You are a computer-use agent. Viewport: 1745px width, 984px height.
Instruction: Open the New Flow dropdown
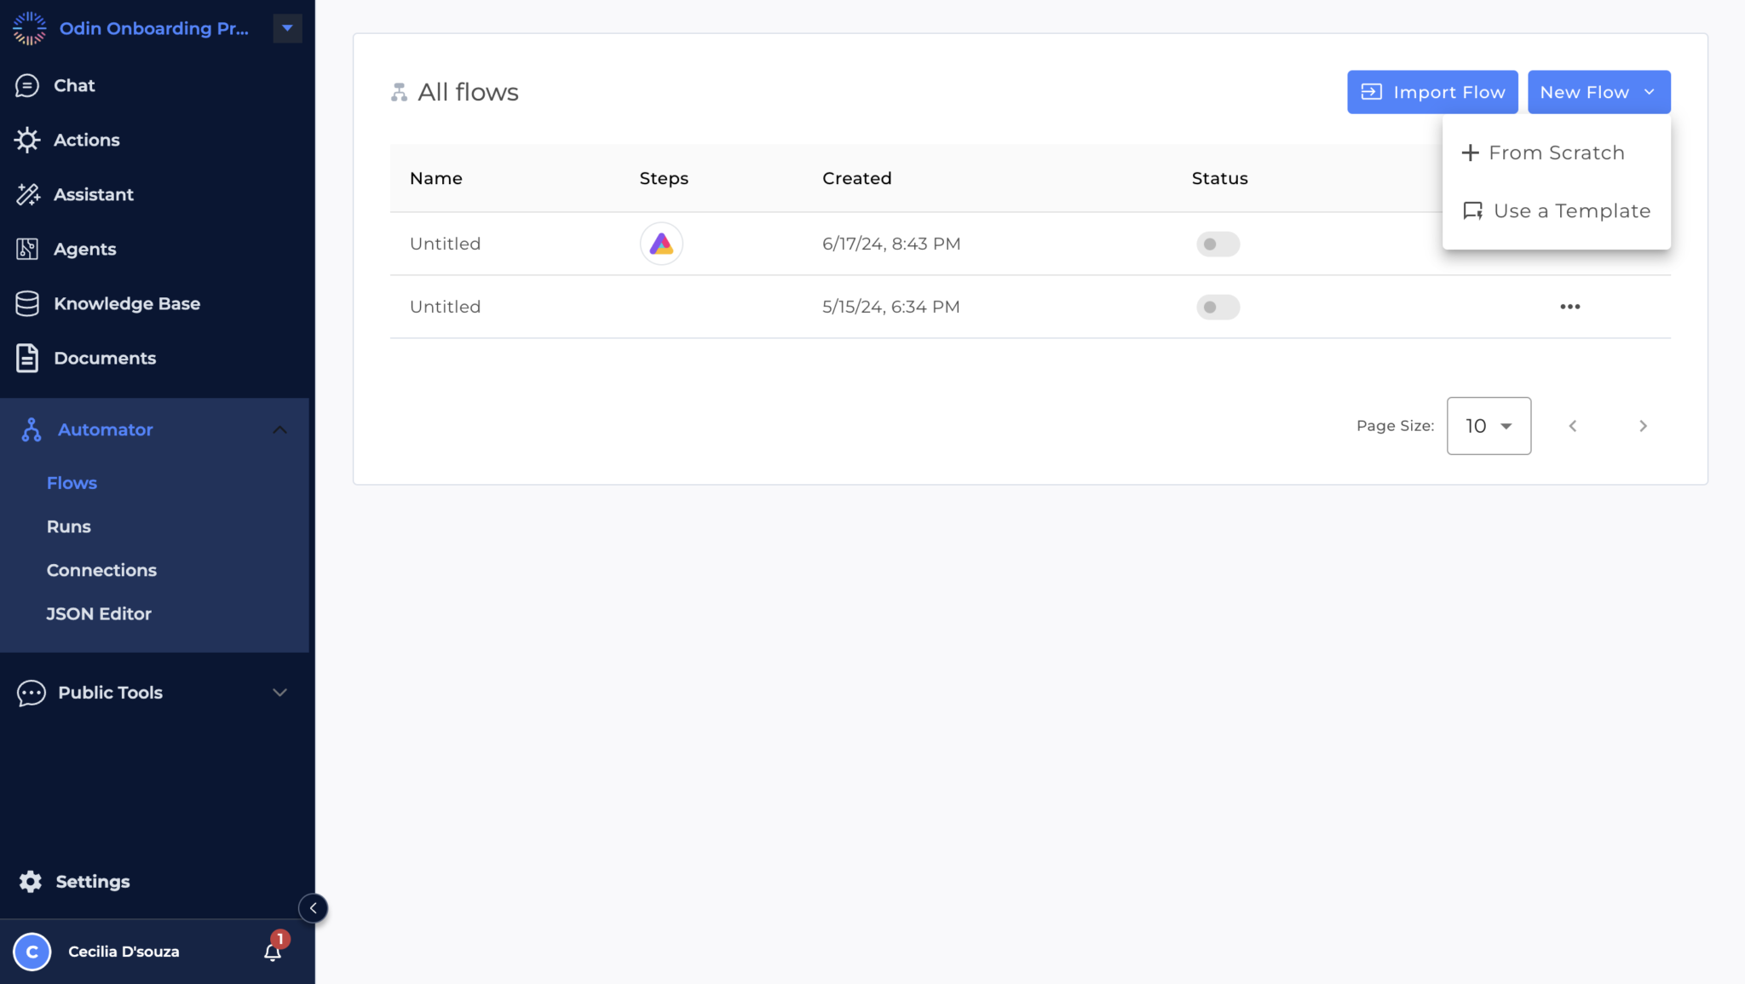(x=1597, y=92)
